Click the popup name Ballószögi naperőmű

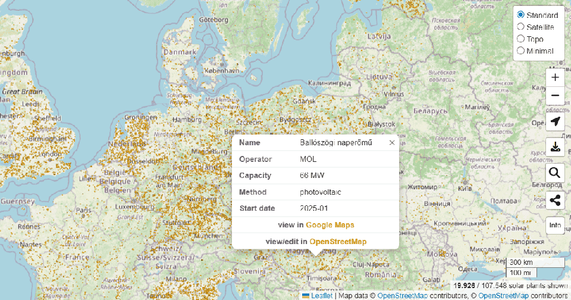(335, 142)
